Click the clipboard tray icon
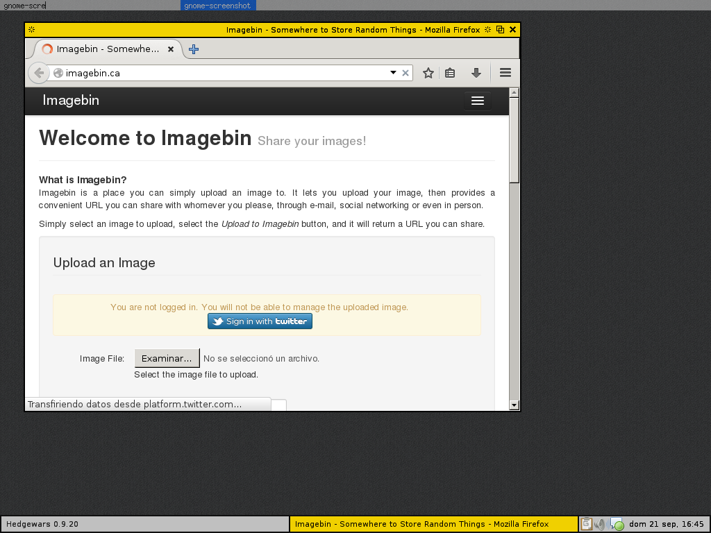This screenshot has height=533, width=711. pyautogui.click(x=586, y=524)
